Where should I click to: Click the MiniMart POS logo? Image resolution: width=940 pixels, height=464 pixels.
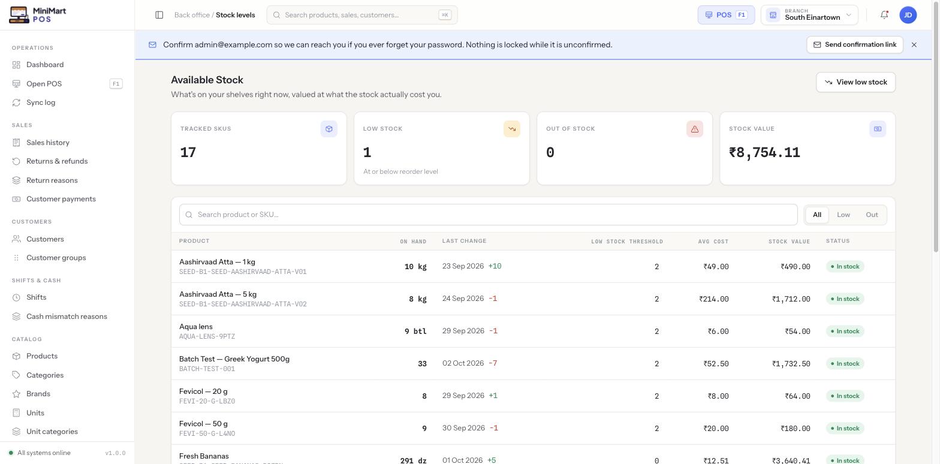click(38, 15)
